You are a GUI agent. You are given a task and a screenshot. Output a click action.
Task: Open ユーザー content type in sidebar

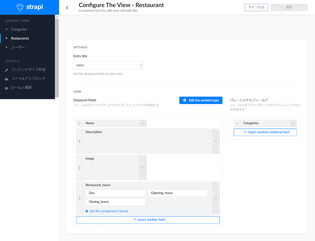18,47
